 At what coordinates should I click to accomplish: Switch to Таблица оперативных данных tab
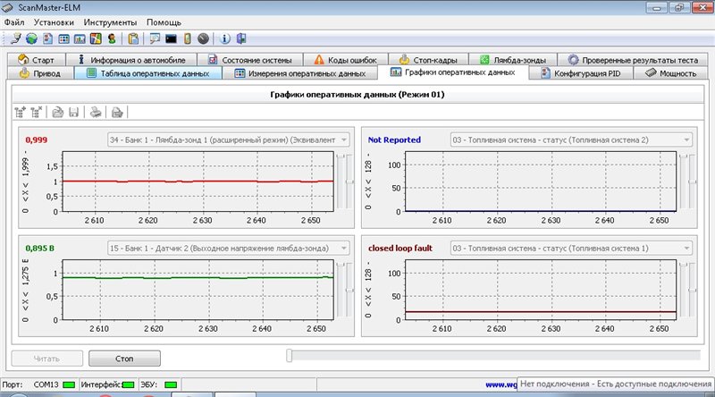pyautogui.click(x=148, y=73)
